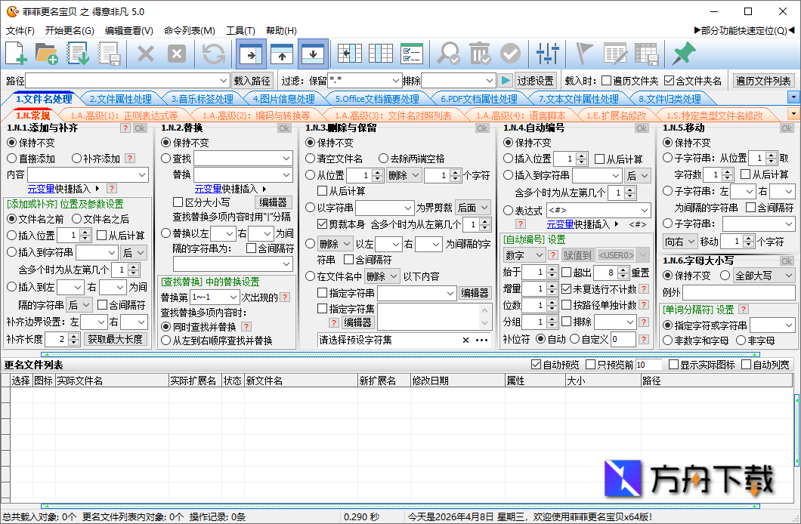Image resolution: width=801 pixels, height=524 pixels.
Task: Click the add new file icon
Action: 16,54
